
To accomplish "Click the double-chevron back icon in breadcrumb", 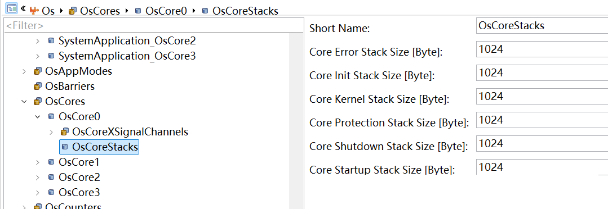I will click(23, 8).
